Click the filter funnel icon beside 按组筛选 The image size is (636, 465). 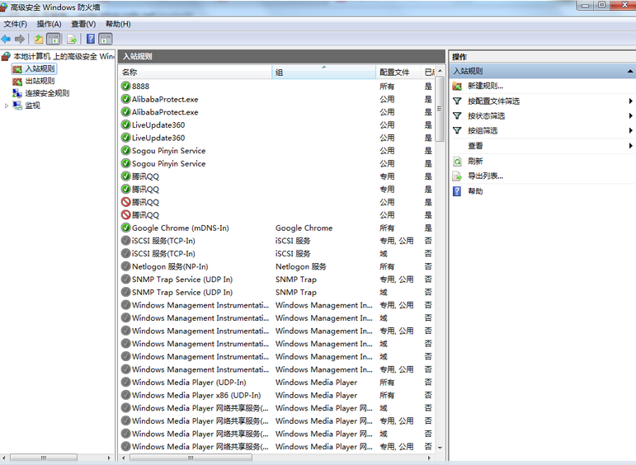click(x=457, y=130)
